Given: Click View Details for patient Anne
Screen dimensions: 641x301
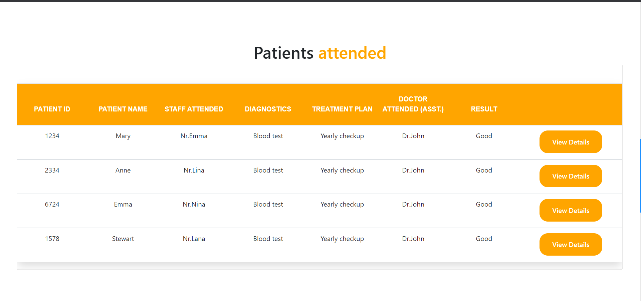Looking at the screenshot, I should pyautogui.click(x=570, y=176).
